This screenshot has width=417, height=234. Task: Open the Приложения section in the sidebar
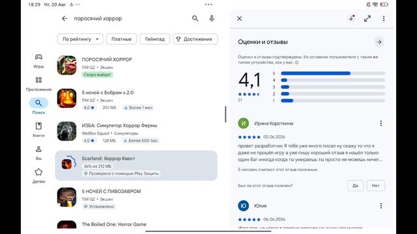(x=38, y=84)
